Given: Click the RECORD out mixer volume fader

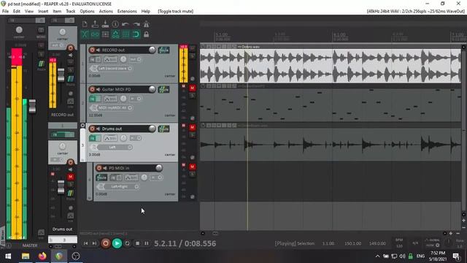Looking at the screenshot, I should (x=61, y=75).
